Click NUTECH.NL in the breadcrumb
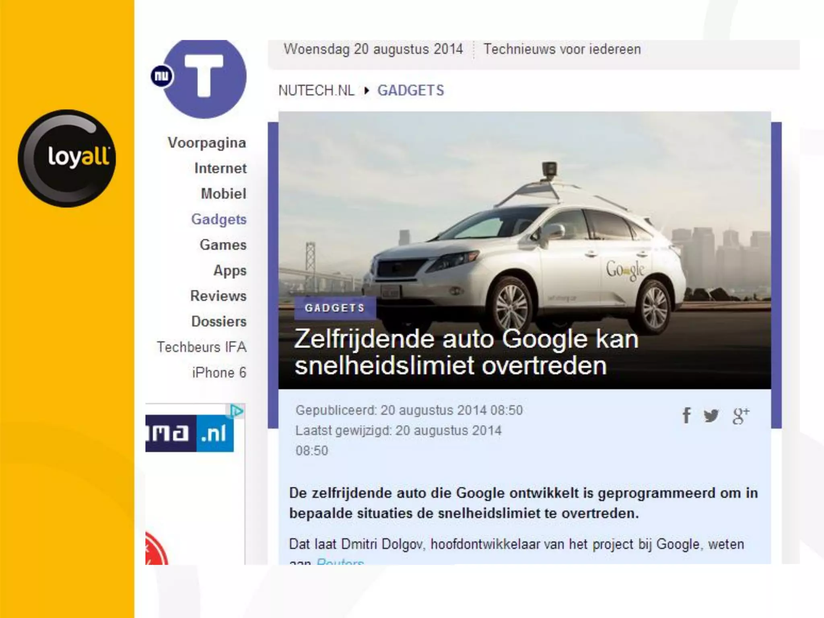The height and width of the screenshot is (618, 824). click(x=316, y=91)
